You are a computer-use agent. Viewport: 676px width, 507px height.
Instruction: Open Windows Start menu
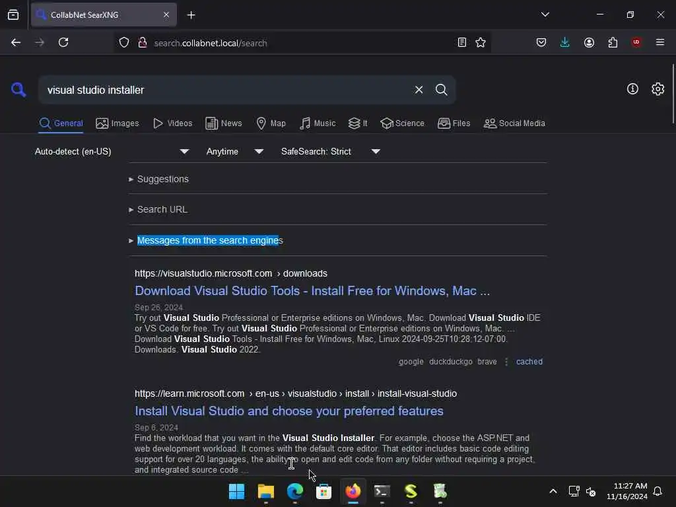click(x=236, y=491)
